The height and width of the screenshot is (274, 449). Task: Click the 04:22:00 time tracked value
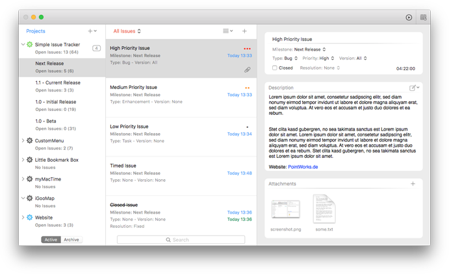click(x=405, y=69)
